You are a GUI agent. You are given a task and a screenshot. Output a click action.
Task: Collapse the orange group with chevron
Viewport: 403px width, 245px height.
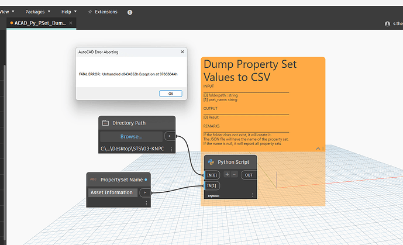click(x=318, y=149)
